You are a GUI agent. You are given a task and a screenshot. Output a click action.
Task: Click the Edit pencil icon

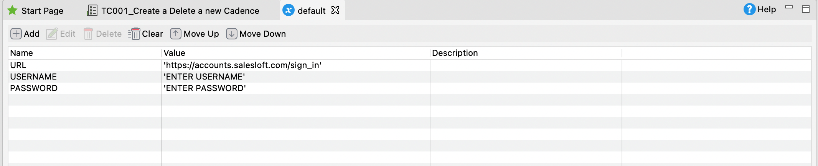52,34
